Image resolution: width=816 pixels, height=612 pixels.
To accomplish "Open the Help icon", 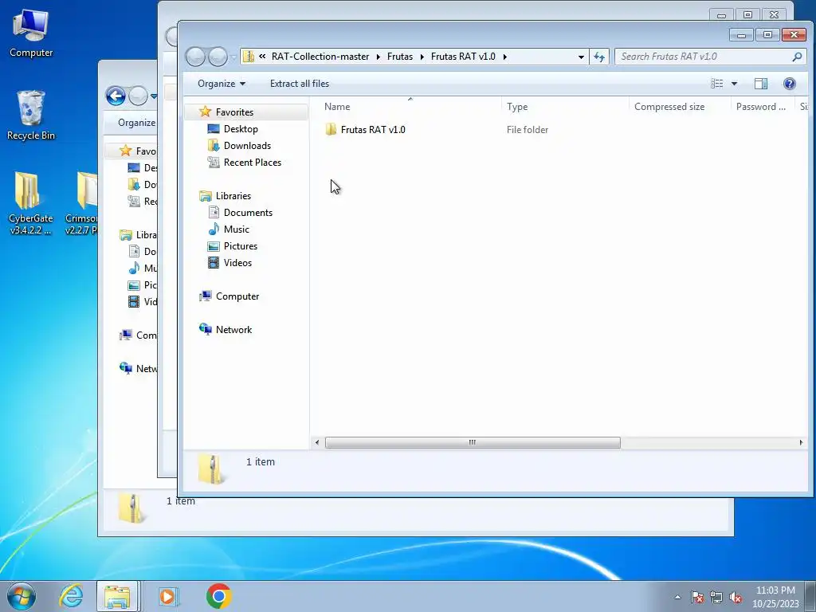I will pos(790,84).
